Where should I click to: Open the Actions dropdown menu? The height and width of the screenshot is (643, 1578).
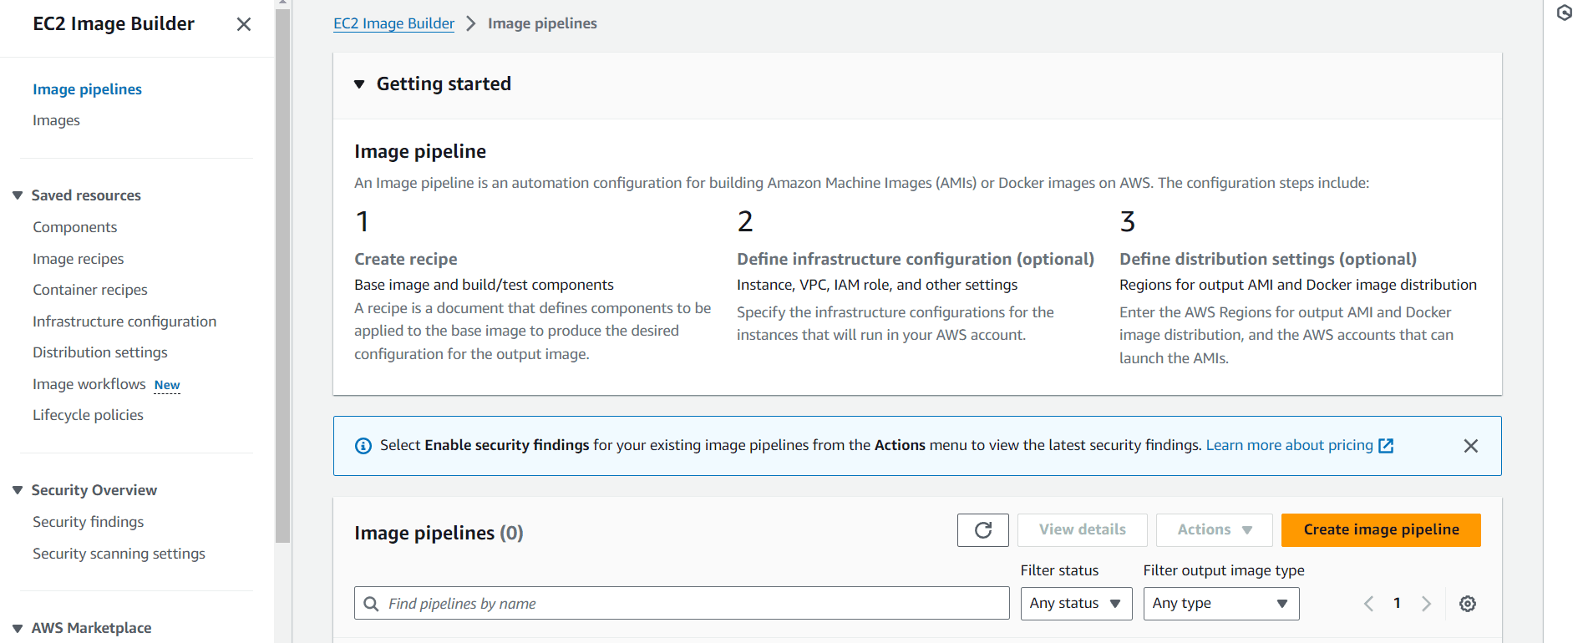pos(1213,530)
